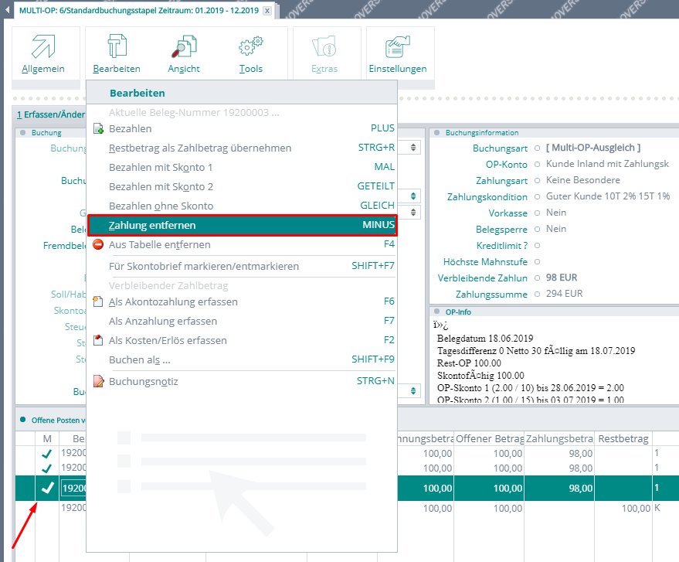
Task: Toggle the M checkmark in the first row
Action: click(47, 454)
